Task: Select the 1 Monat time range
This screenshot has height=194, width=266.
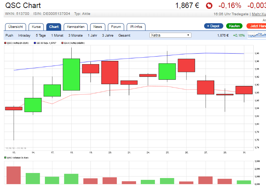Action: tap(57, 36)
